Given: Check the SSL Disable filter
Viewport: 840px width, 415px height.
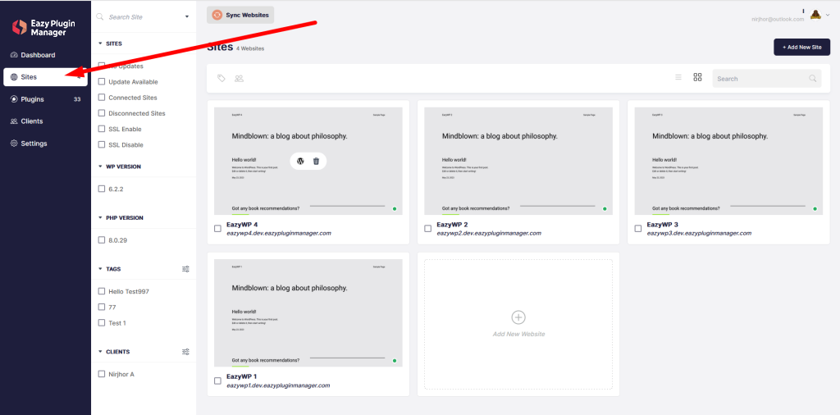Looking at the screenshot, I should click(x=102, y=144).
